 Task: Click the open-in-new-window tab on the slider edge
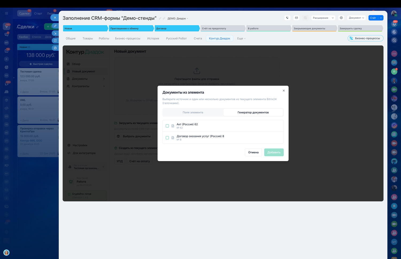coord(55,41)
